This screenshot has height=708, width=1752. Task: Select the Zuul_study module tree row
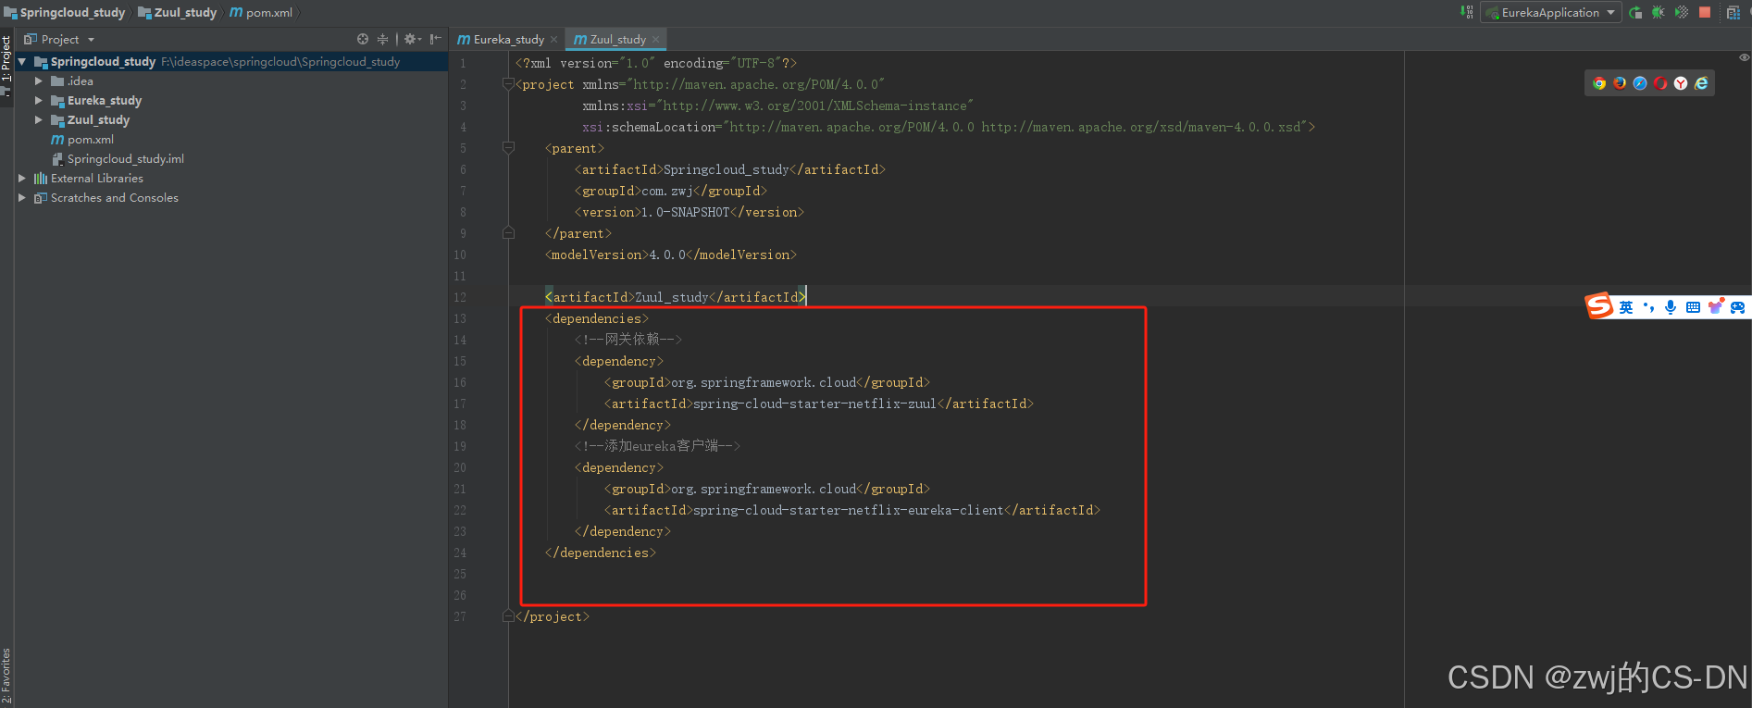click(231, 119)
